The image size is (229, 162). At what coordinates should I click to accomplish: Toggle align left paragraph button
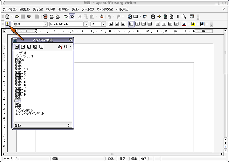pyautogui.click(x=131, y=24)
